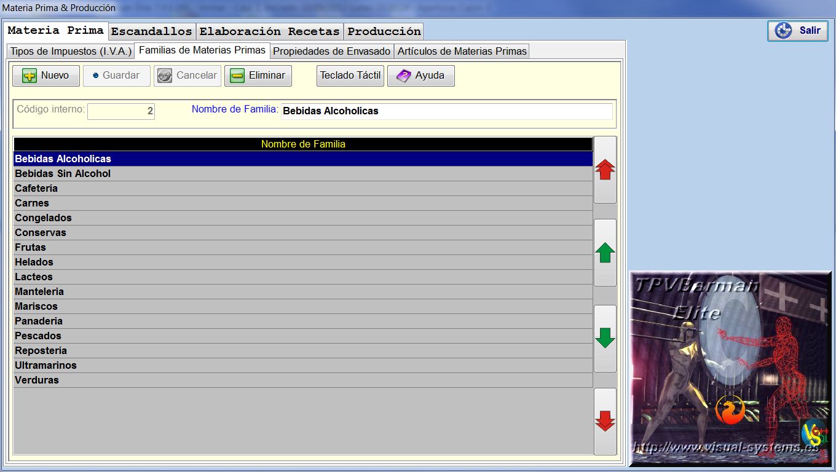
Task: Select the Cafeteria family row
Action: [x=302, y=189]
